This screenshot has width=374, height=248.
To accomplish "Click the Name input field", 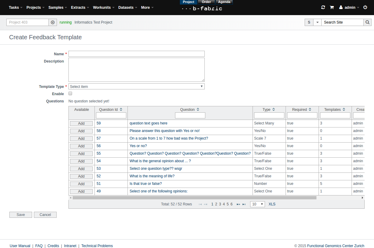I will point(136,54).
